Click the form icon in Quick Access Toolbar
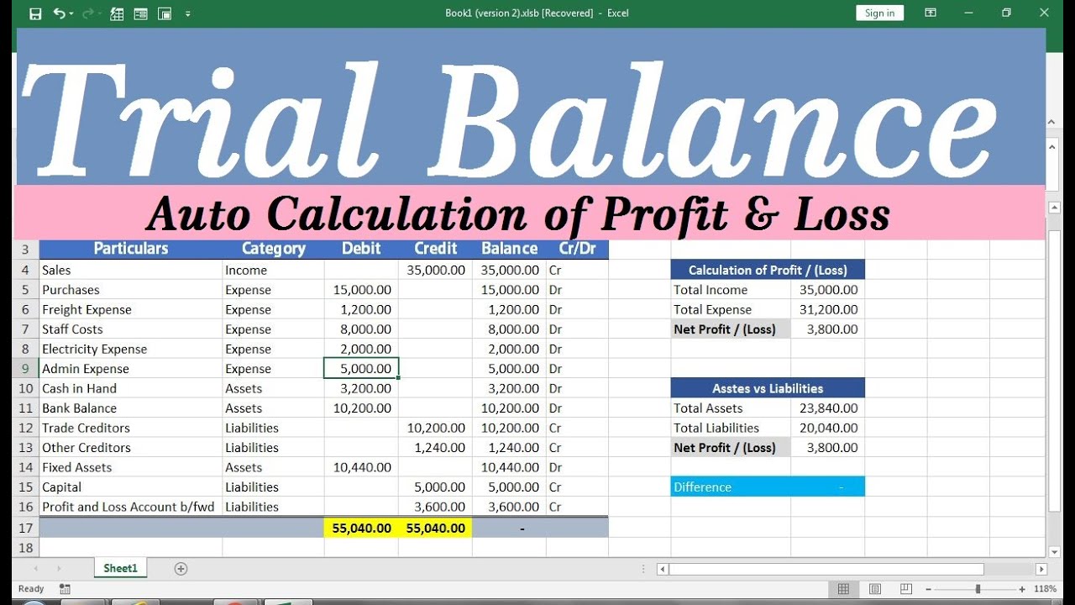1075x605 pixels. 141,13
